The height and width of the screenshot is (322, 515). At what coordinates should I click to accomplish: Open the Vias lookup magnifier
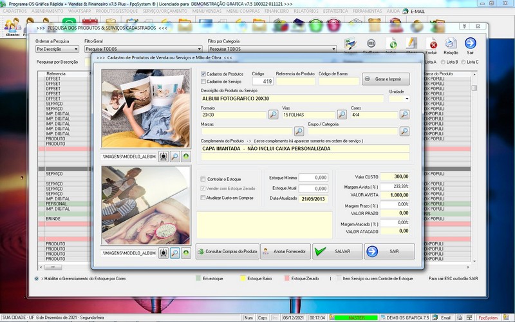(342, 115)
